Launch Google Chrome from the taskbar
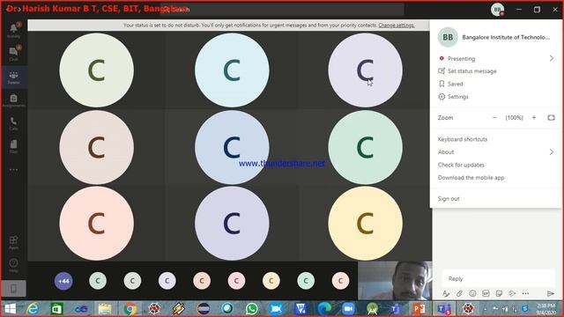This screenshot has width=564, height=317. pos(130,309)
